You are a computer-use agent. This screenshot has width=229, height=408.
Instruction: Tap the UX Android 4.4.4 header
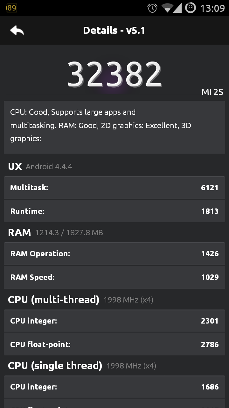point(40,166)
